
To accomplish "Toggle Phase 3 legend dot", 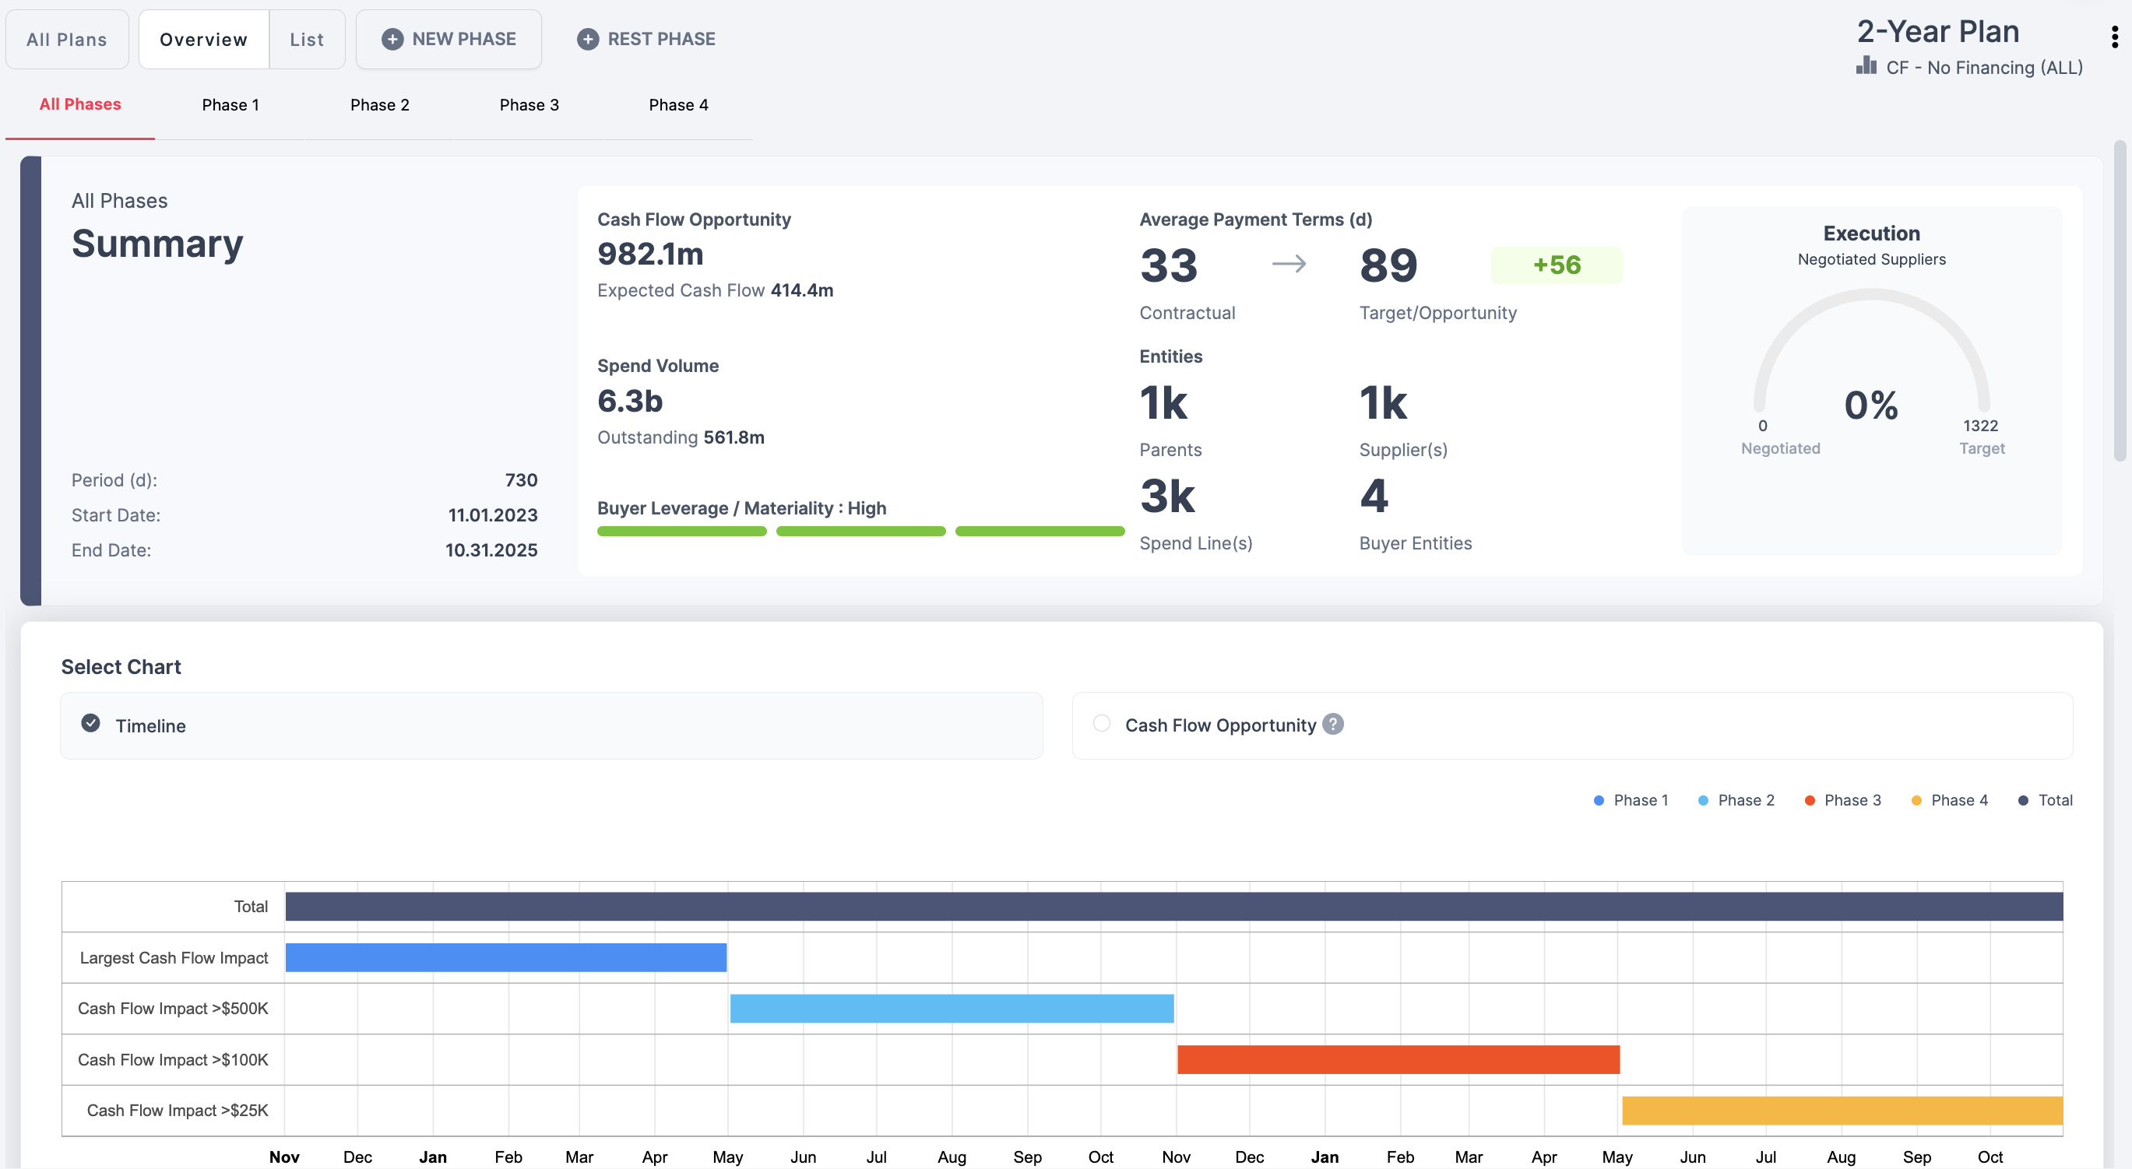I will (1809, 800).
